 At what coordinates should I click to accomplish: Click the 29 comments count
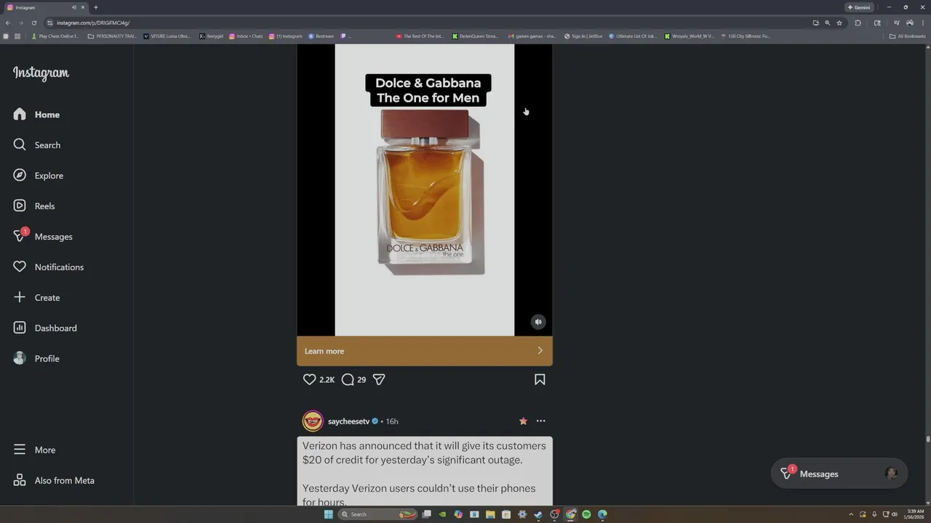coord(361,380)
